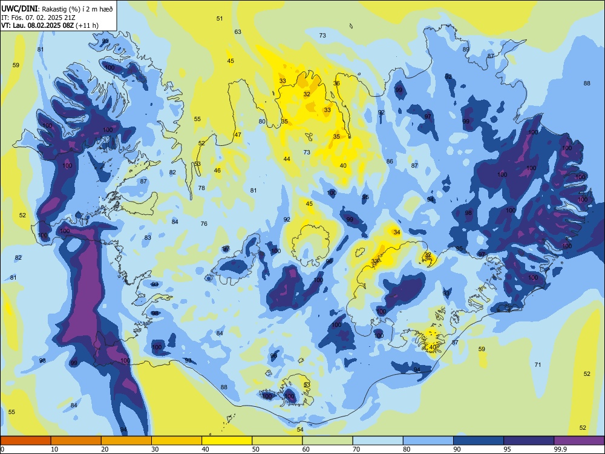Image resolution: width=605 pixels, height=454 pixels.
Task: Click the 'UWC/DINI' title text
Action: pos(19,9)
